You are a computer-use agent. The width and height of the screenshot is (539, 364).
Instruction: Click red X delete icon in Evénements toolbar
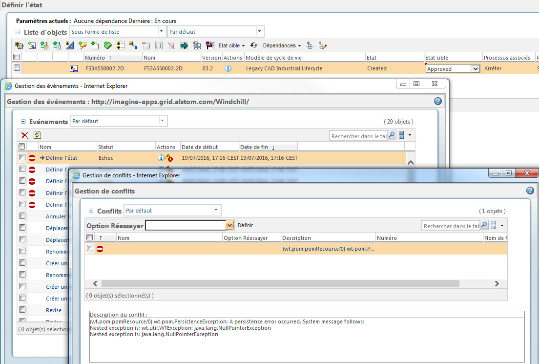point(24,135)
